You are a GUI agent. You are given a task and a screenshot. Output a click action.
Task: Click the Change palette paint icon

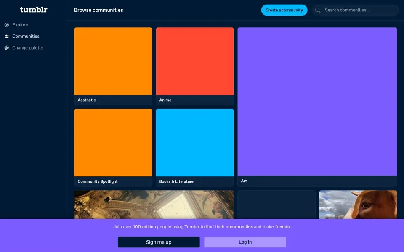[x=7, y=48]
